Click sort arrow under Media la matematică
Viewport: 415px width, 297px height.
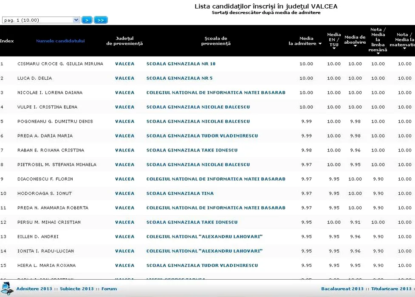click(x=404, y=48)
